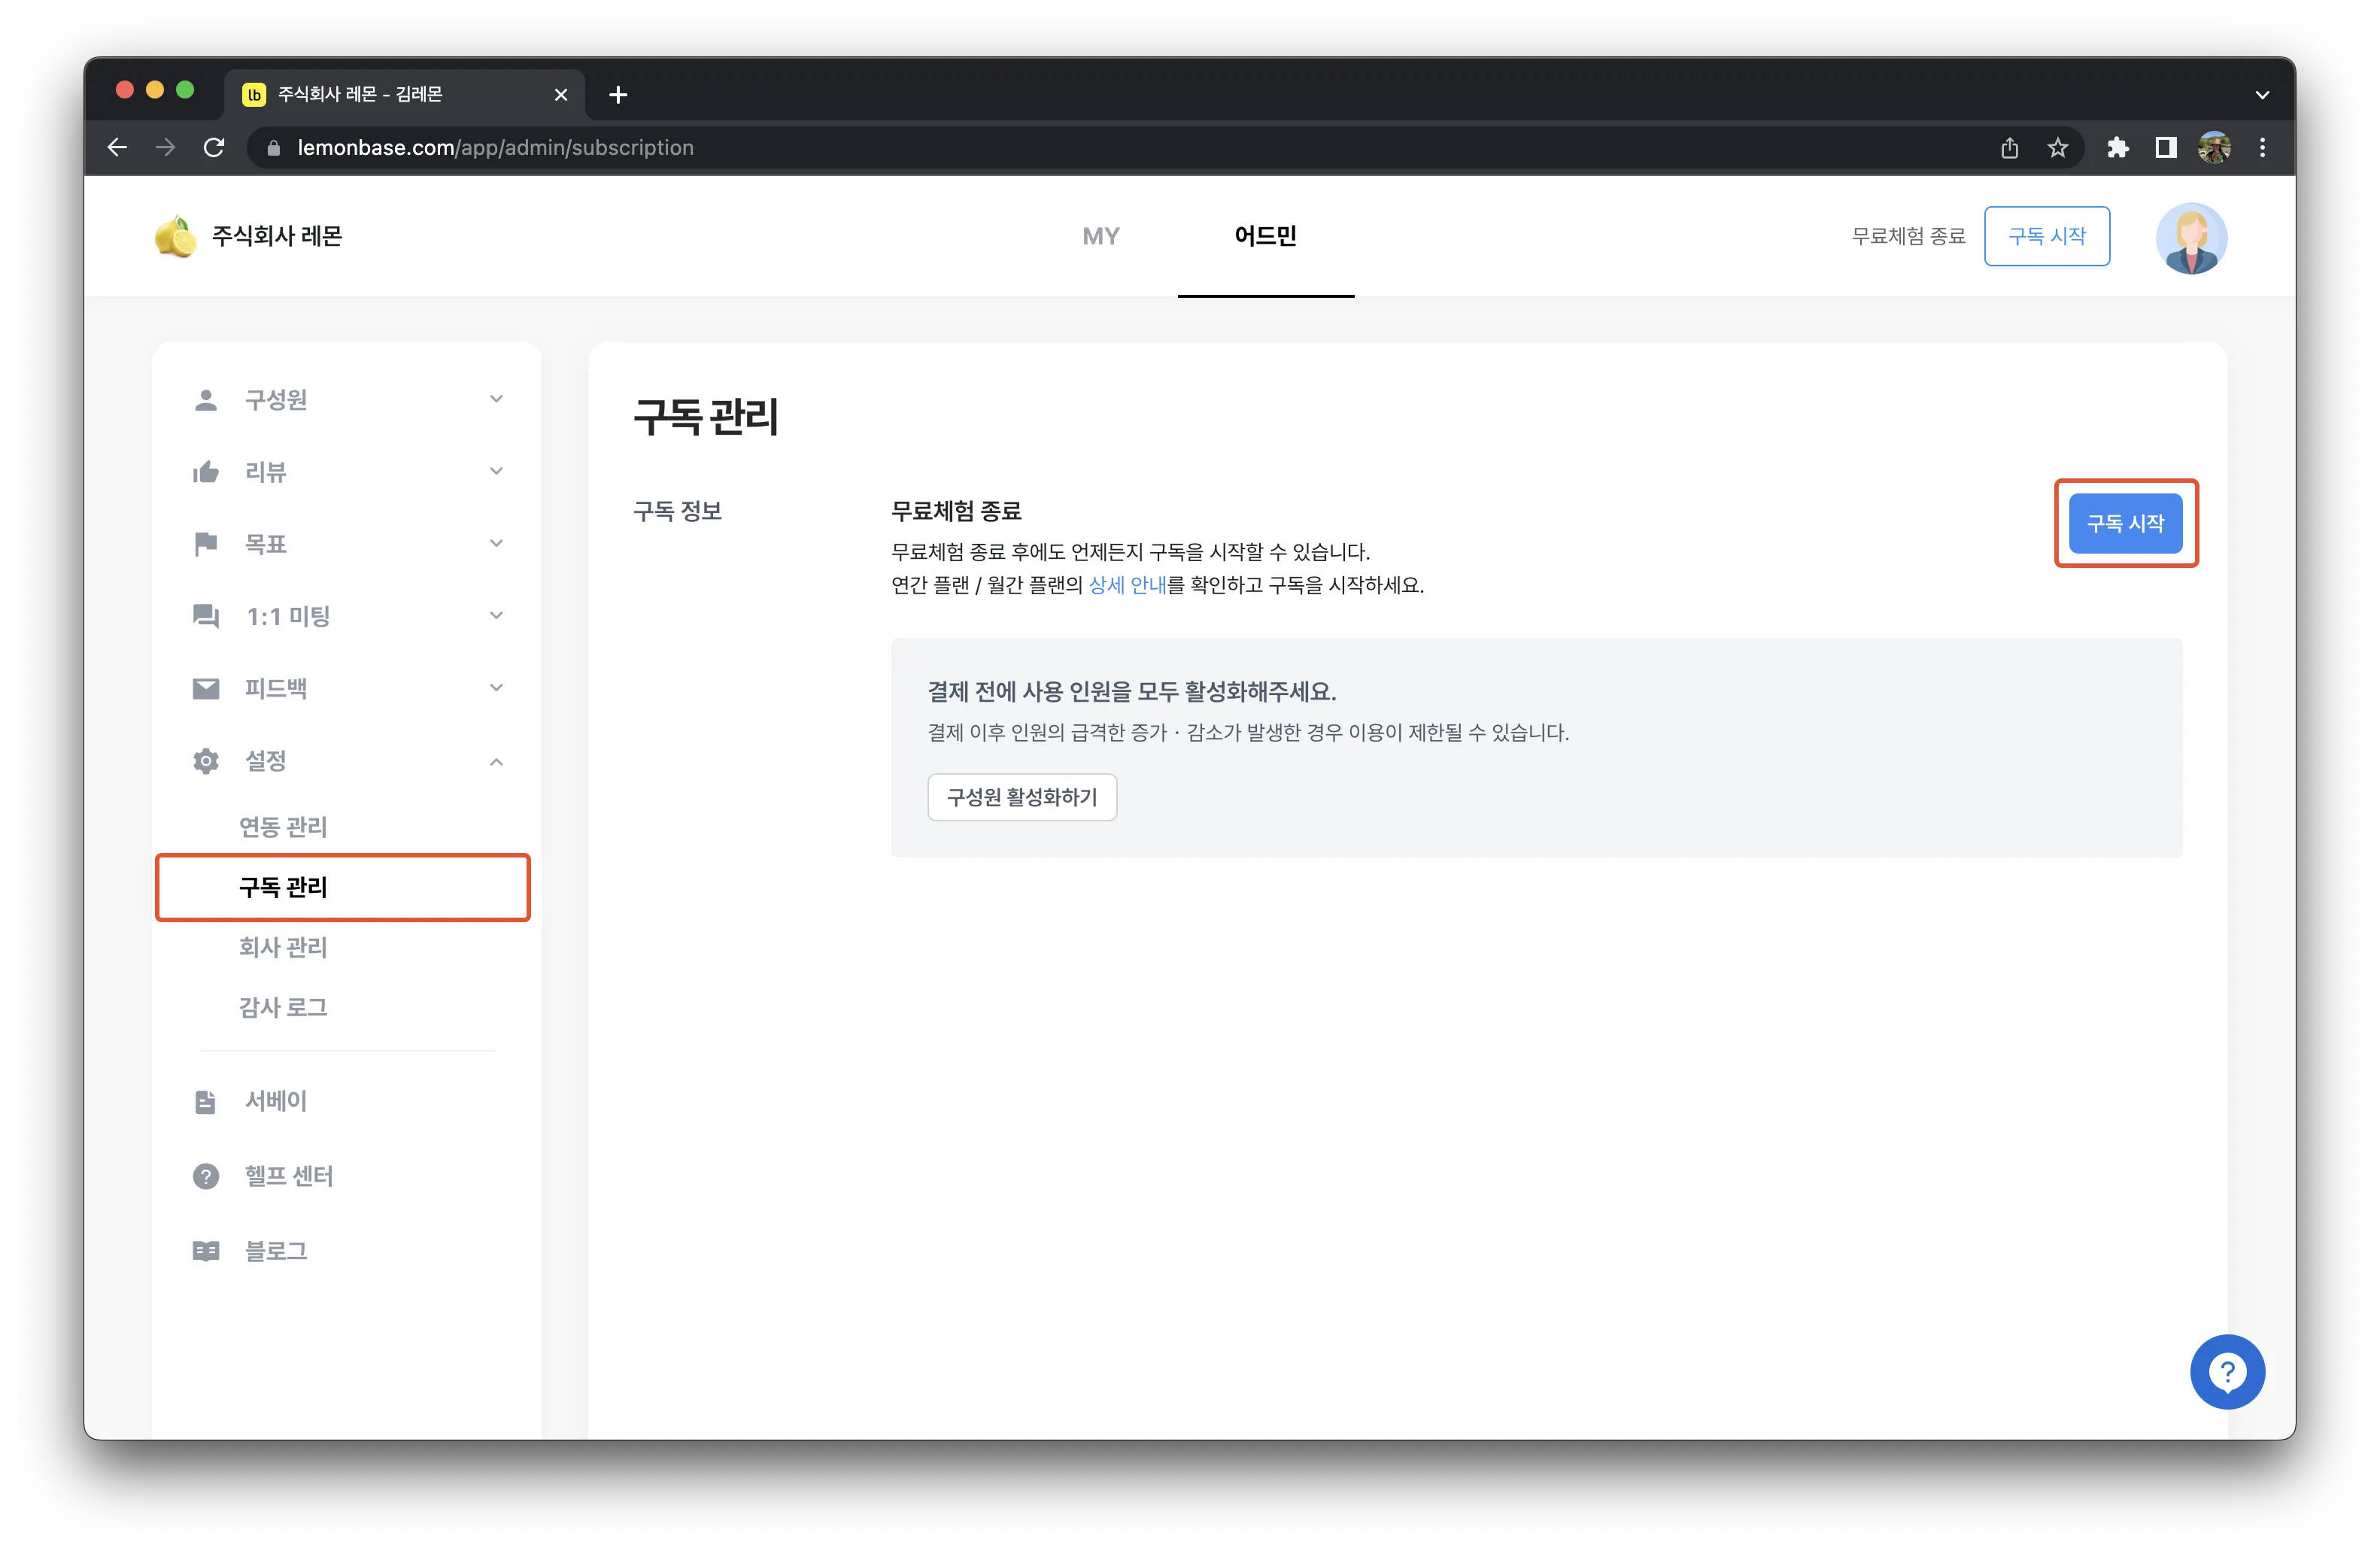The width and height of the screenshot is (2380, 1551).
Task: Click the 구성원 person icon in sidebar
Action: pyautogui.click(x=206, y=400)
